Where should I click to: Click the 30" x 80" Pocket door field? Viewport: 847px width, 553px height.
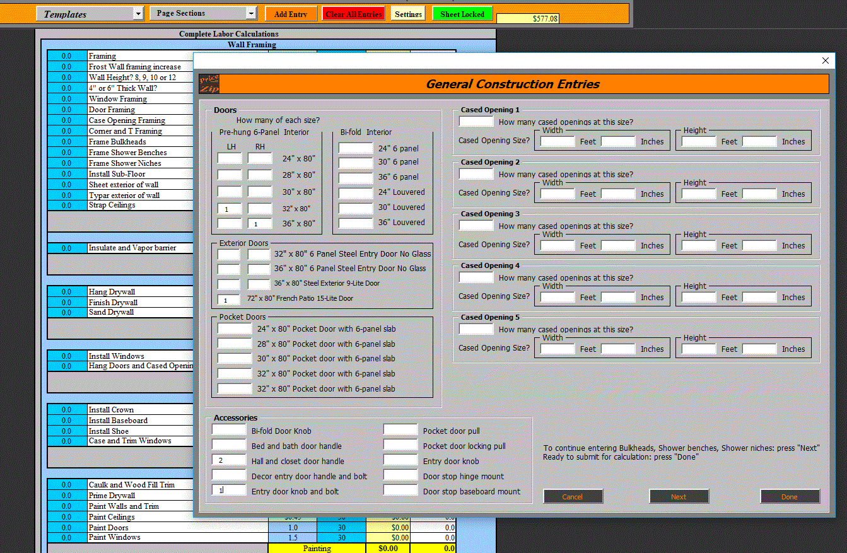(235, 359)
